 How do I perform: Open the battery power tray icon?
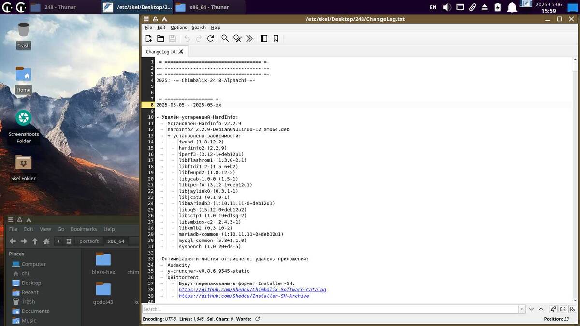click(498, 7)
